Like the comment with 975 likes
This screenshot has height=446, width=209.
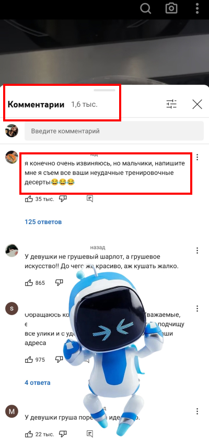pyautogui.click(x=29, y=360)
